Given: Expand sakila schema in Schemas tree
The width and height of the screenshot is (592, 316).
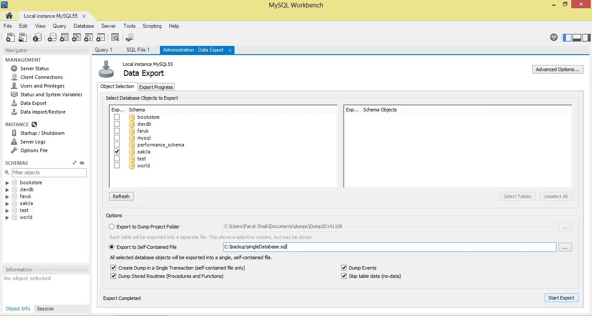Looking at the screenshot, I should (x=7, y=204).
